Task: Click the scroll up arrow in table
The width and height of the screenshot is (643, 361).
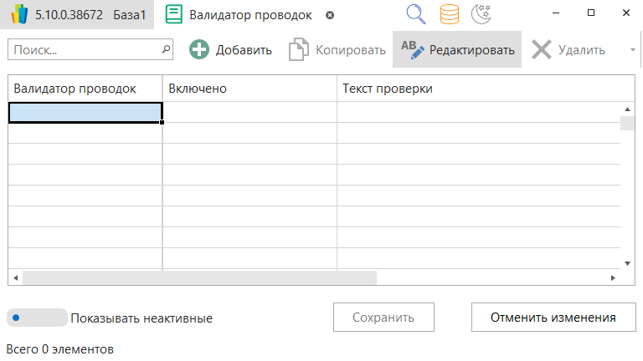Action: 626,109
